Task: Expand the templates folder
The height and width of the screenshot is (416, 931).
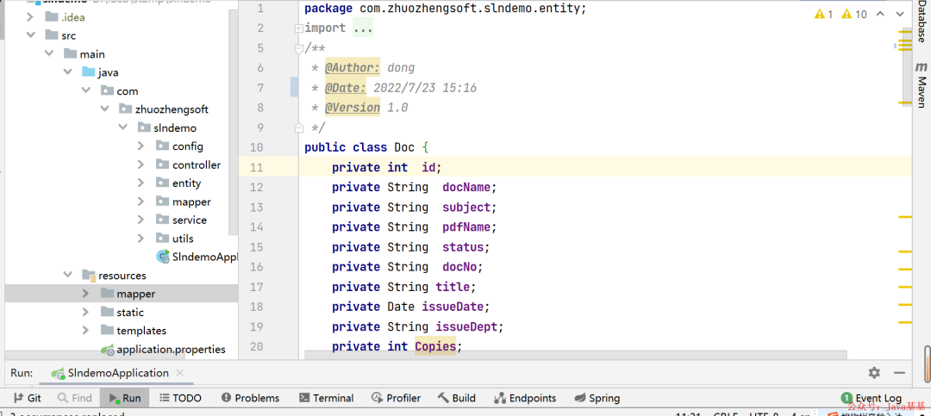Action: [x=86, y=330]
